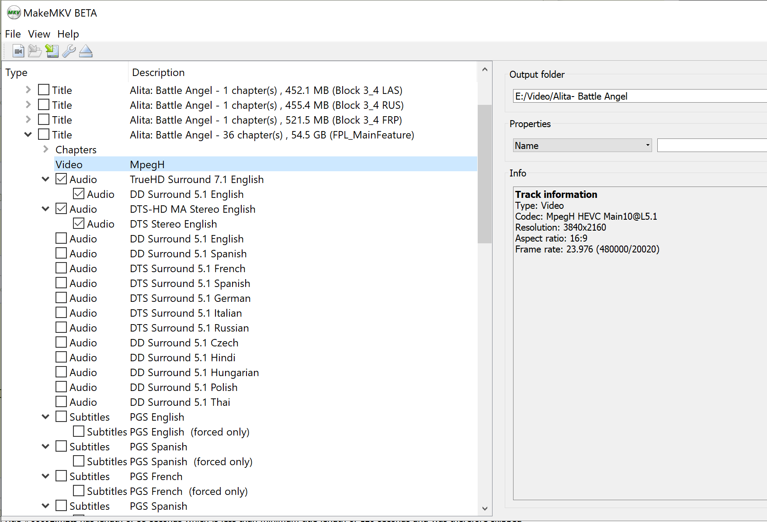767x522 pixels.
Task: Check DD Surround 5.1 Thai audio
Action: (x=61, y=402)
